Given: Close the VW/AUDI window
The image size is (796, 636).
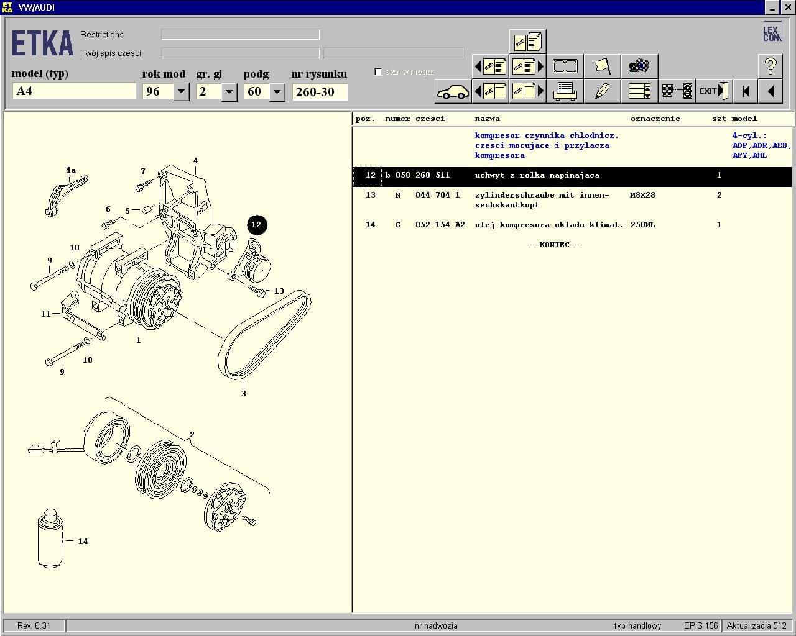Looking at the screenshot, I should [787, 7].
